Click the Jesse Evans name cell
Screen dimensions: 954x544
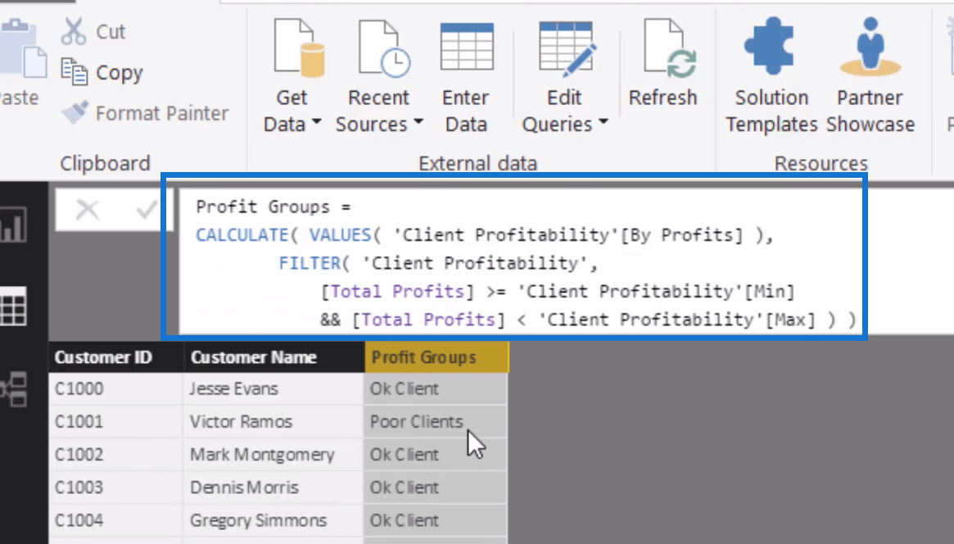[x=273, y=389]
